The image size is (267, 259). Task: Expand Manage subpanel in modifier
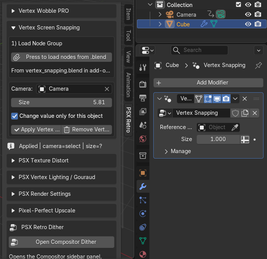(x=166, y=152)
